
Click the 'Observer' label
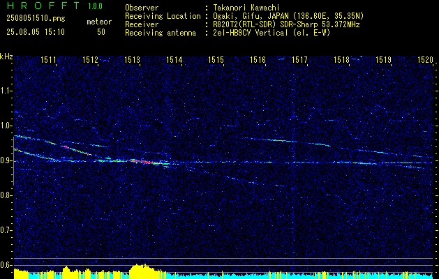coord(142,8)
